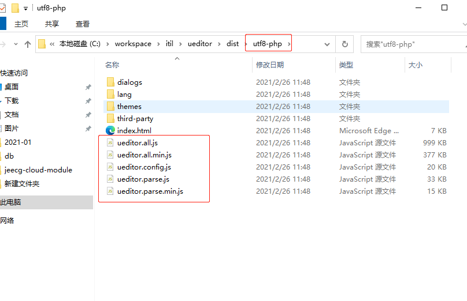Open db folder in navigation pane
Image resolution: width=467 pixels, height=301 pixels.
pyautogui.click(x=9, y=156)
